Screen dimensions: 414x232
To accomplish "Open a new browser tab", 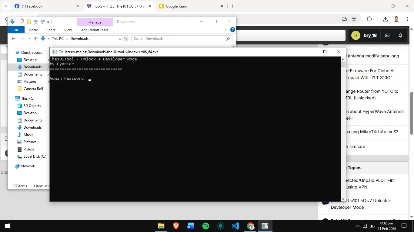I will (233, 6).
